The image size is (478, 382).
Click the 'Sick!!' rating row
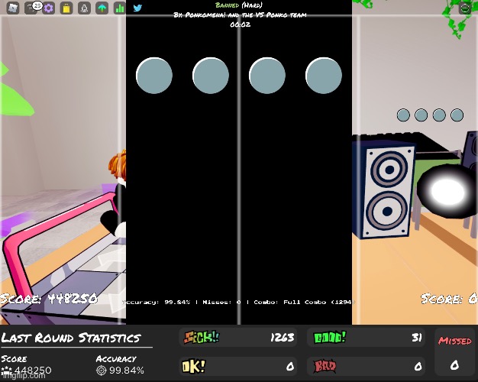[x=238, y=338]
